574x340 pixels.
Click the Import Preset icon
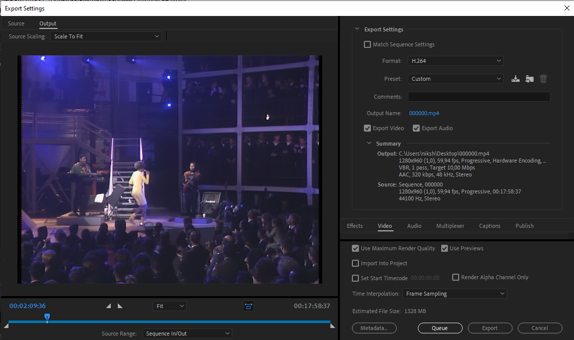coord(530,79)
